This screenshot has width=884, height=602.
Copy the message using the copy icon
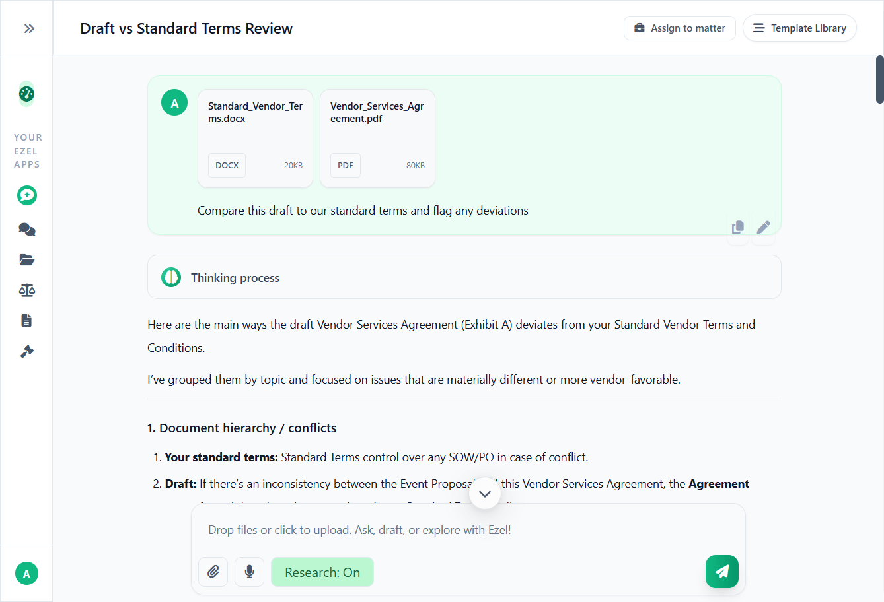738,227
